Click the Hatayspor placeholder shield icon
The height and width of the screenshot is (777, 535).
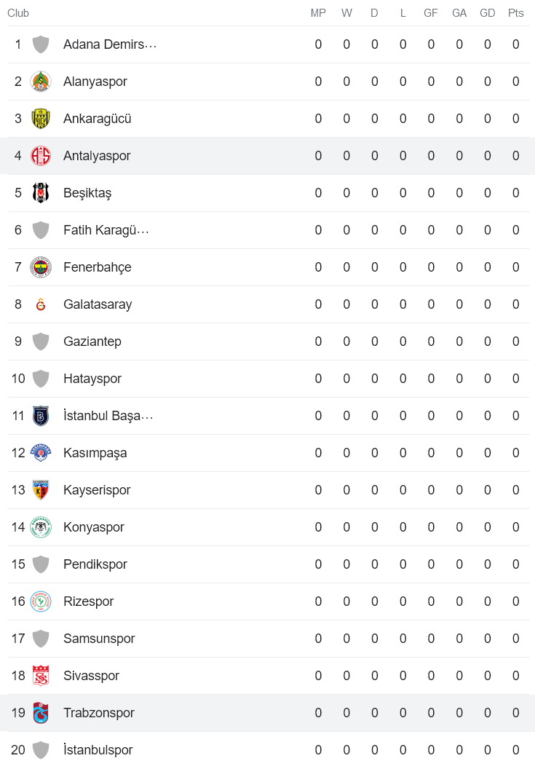pyautogui.click(x=41, y=378)
